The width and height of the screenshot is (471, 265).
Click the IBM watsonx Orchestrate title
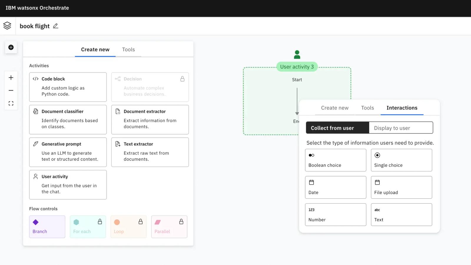[x=37, y=8]
